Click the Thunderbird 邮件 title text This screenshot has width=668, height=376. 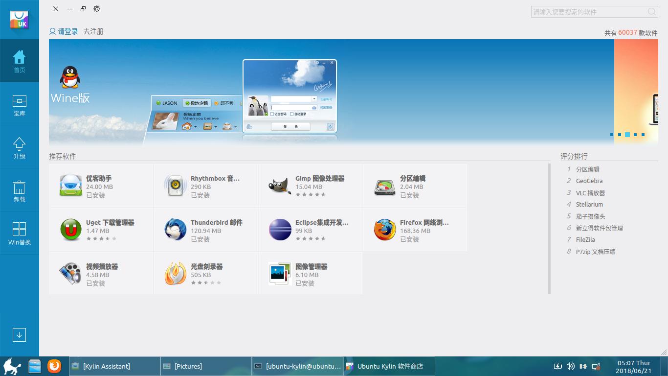coord(217,223)
